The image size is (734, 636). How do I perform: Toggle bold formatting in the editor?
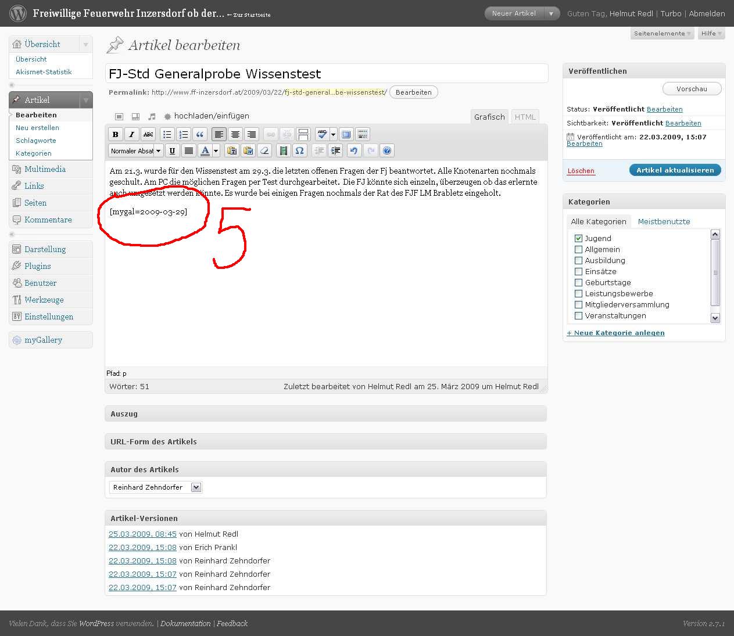tap(116, 135)
